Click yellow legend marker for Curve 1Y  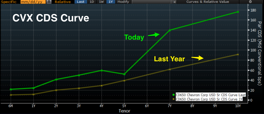(174, 99)
